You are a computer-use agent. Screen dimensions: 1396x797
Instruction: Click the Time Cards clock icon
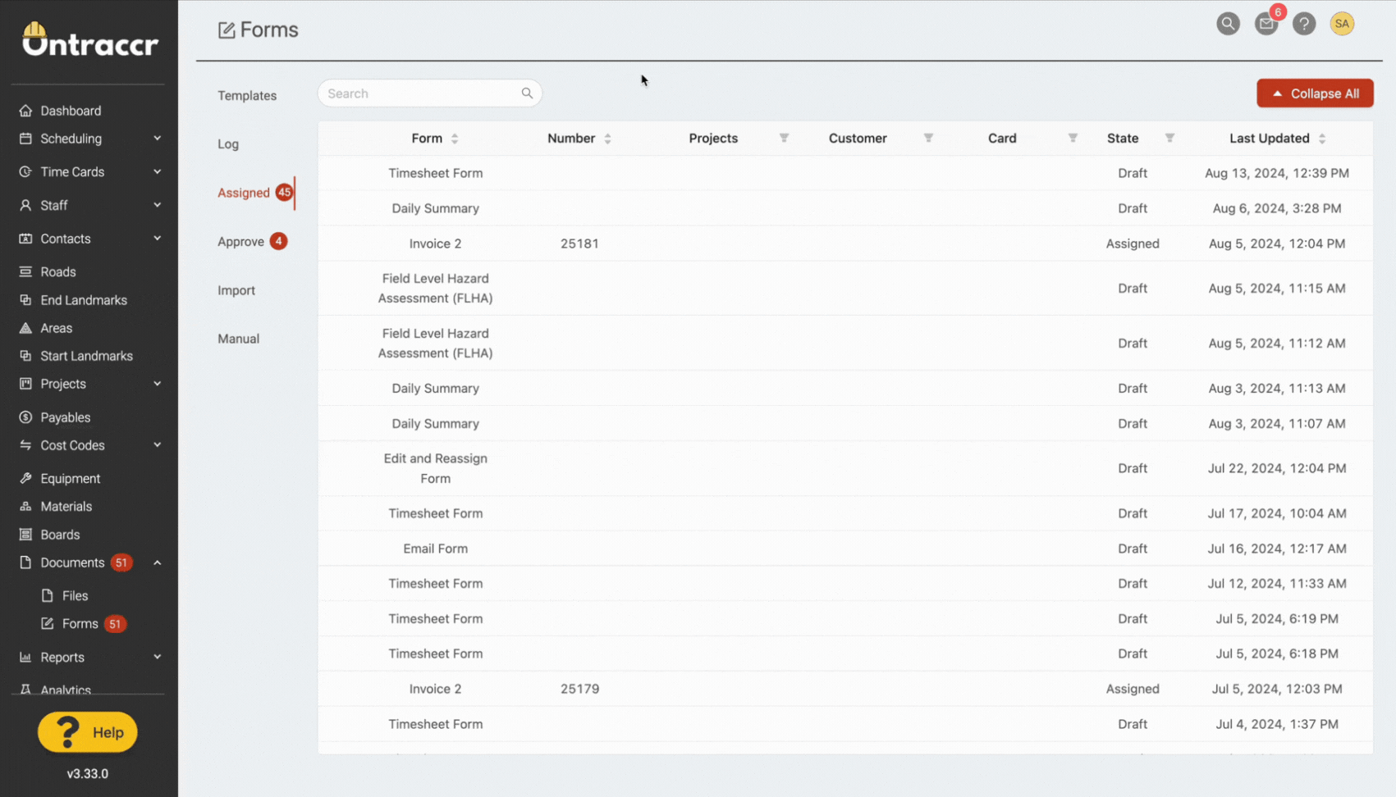pyautogui.click(x=25, y=172)
